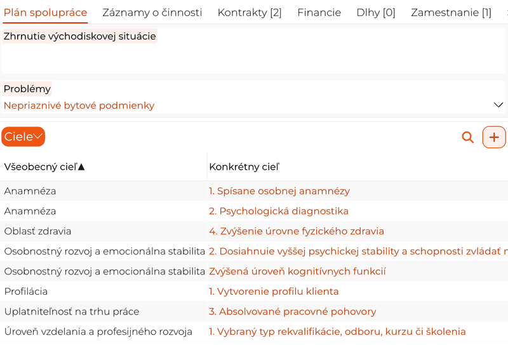Image resolution: width=508 pixels, height=345 pixels.
Task: Switch to Záznamy o činnosti tab
Action: 152,13
